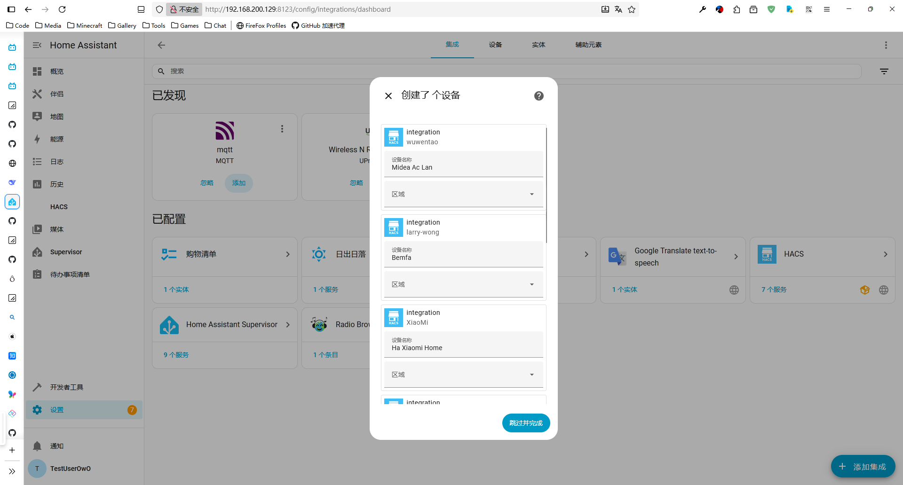This screenshot has height=485, width=903.
Task: Bookmark this page with the star icon
Action: [632, 9]
